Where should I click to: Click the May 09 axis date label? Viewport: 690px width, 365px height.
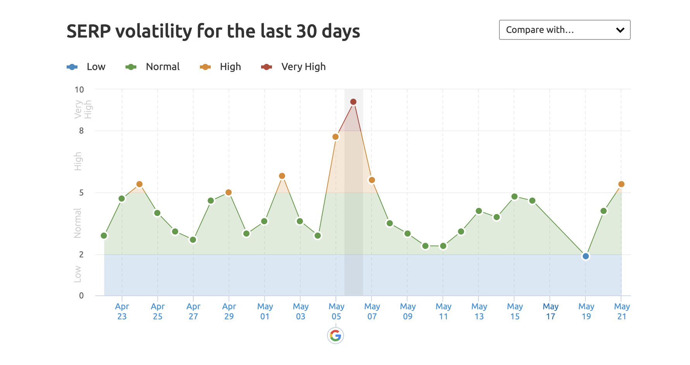408,312
